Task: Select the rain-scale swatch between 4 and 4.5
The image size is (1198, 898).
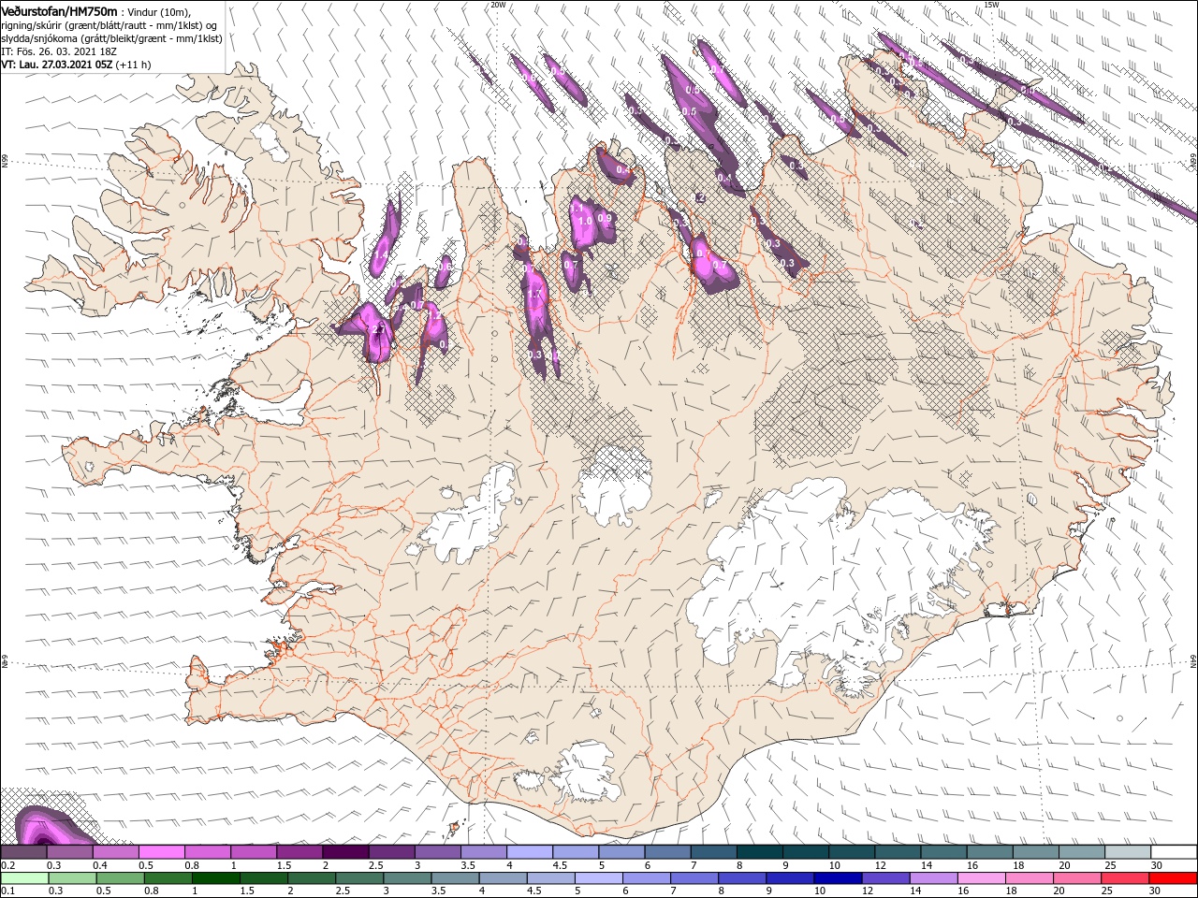Action: pos(502,878)
